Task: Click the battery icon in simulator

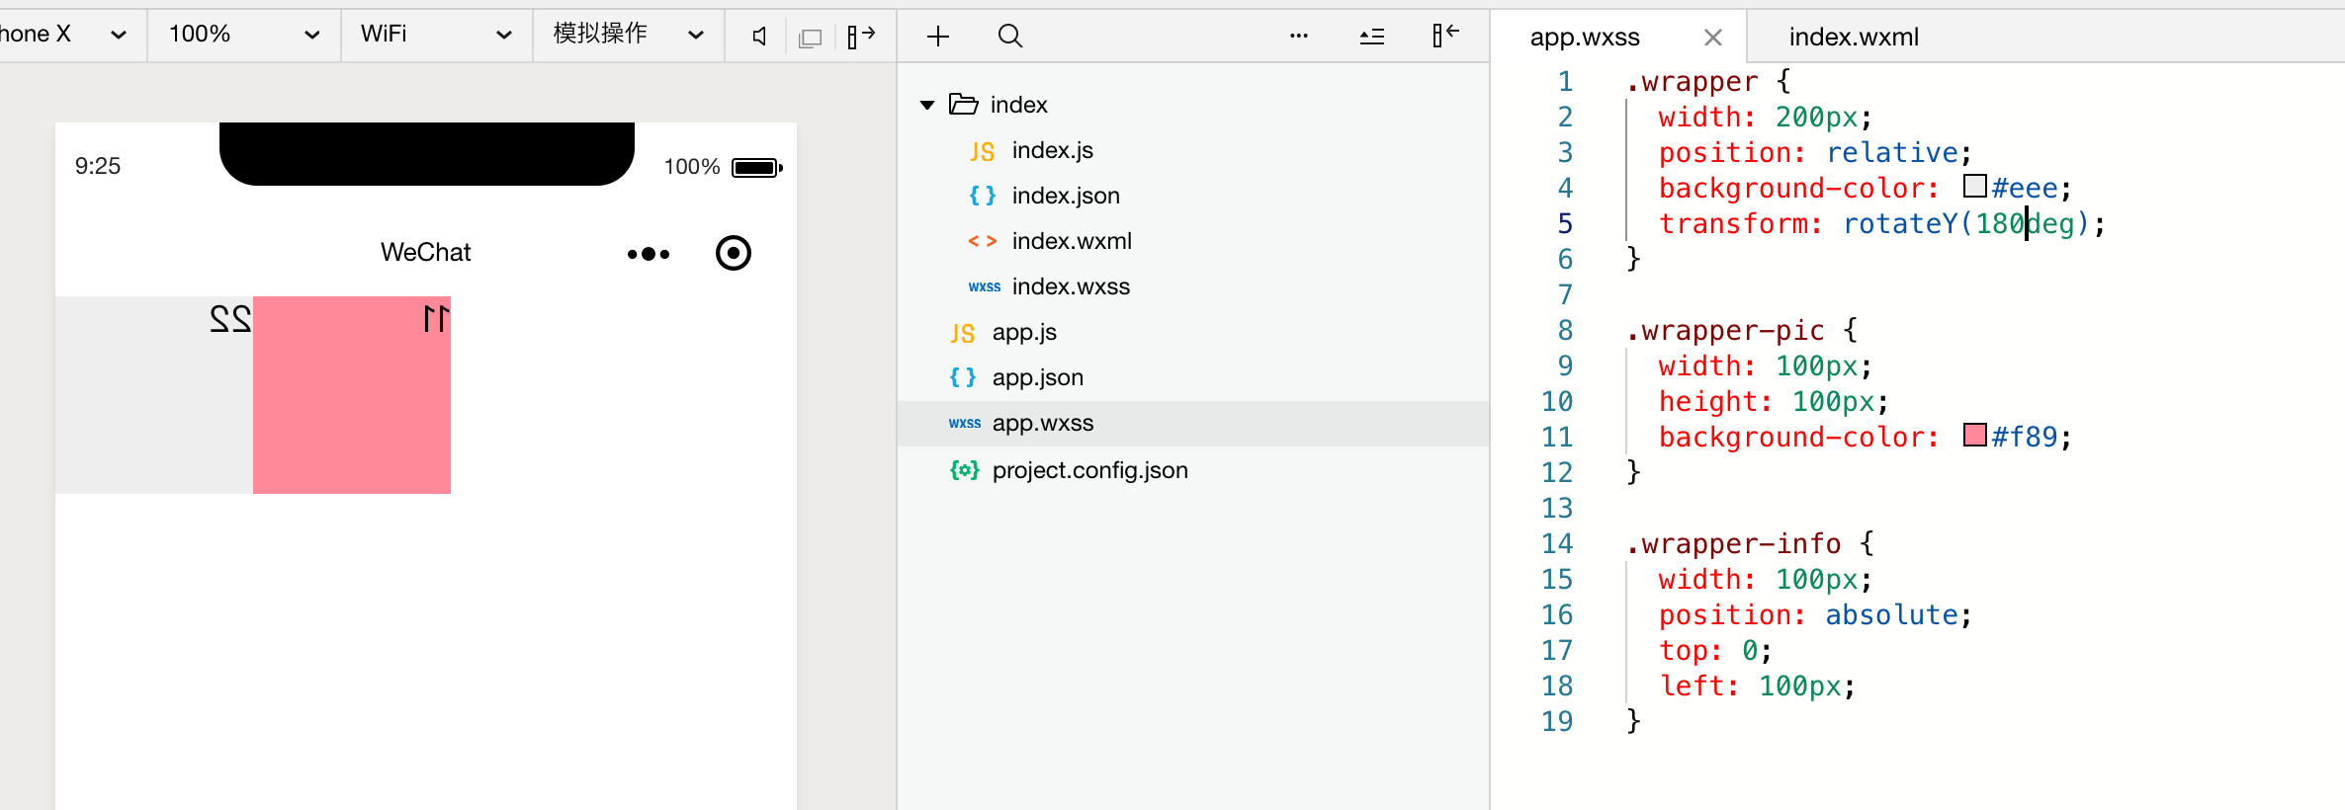Action: coord(757,168)
